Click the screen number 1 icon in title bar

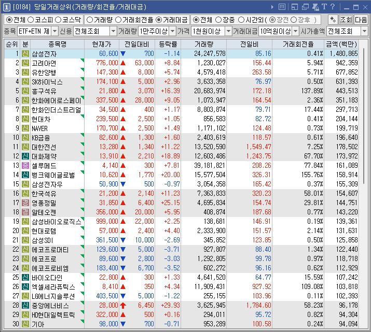6,7
